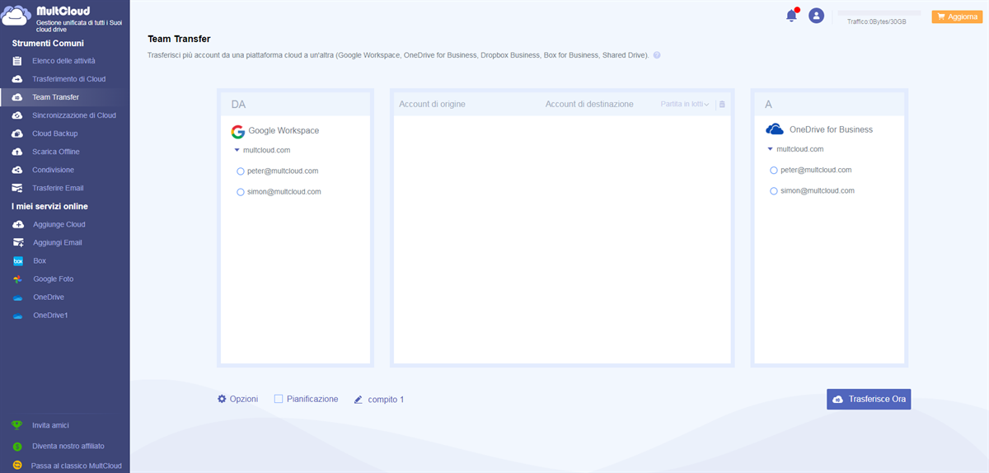Click the OneDrive1 cloud icon in sidebar
The image size is (989, 473).
[17, 316]
